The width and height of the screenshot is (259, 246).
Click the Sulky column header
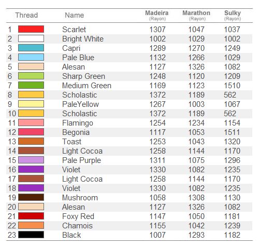coord(233,15)
